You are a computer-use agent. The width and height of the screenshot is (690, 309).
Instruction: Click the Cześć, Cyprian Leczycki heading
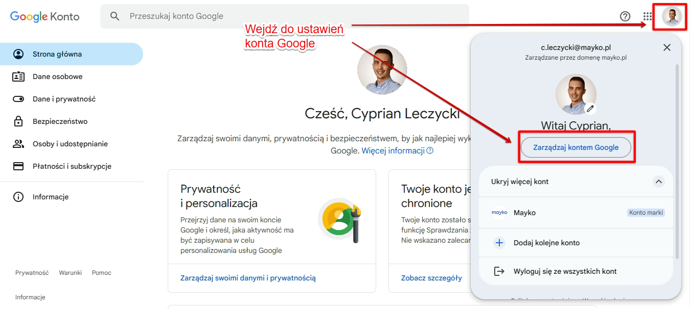[382, 113]
